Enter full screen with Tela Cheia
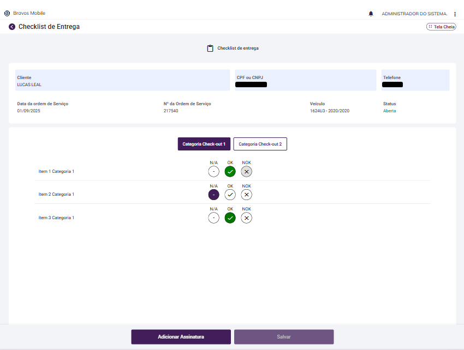 tap(441, 27)
